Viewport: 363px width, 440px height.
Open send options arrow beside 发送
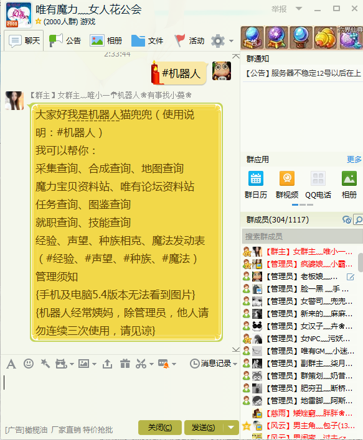click(231, 428)
